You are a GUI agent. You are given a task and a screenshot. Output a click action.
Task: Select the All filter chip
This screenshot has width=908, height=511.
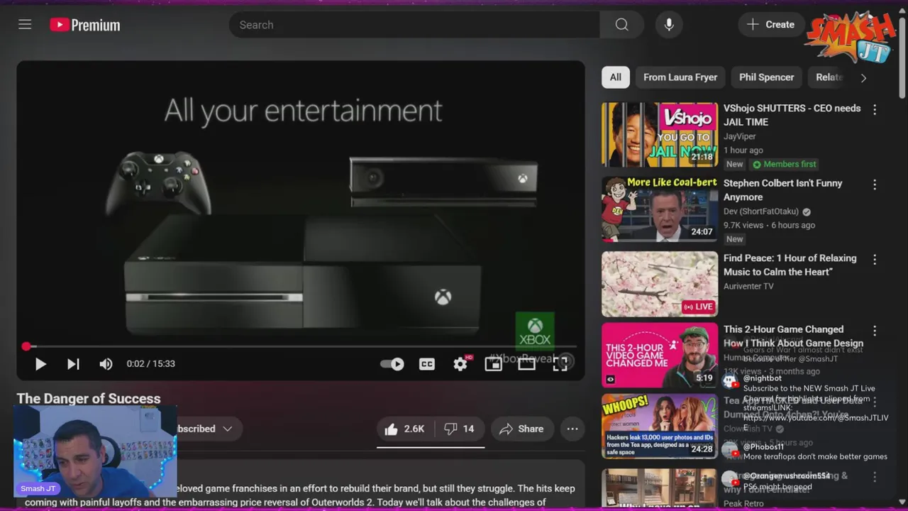pos(615,77)
